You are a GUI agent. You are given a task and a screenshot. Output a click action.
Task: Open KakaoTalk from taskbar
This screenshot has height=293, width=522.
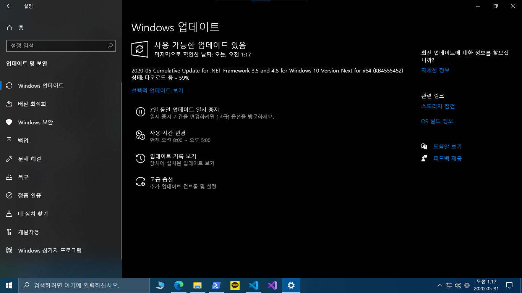tap(235, 285)
